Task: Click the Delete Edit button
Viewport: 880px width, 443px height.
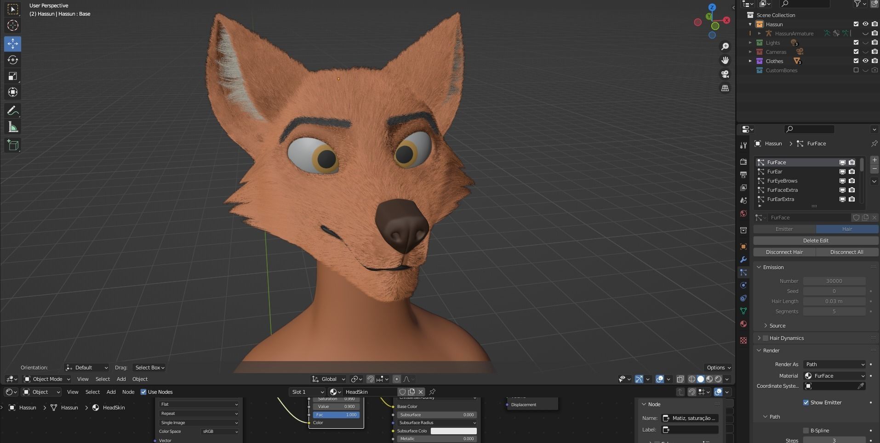Action: [816, 241]
